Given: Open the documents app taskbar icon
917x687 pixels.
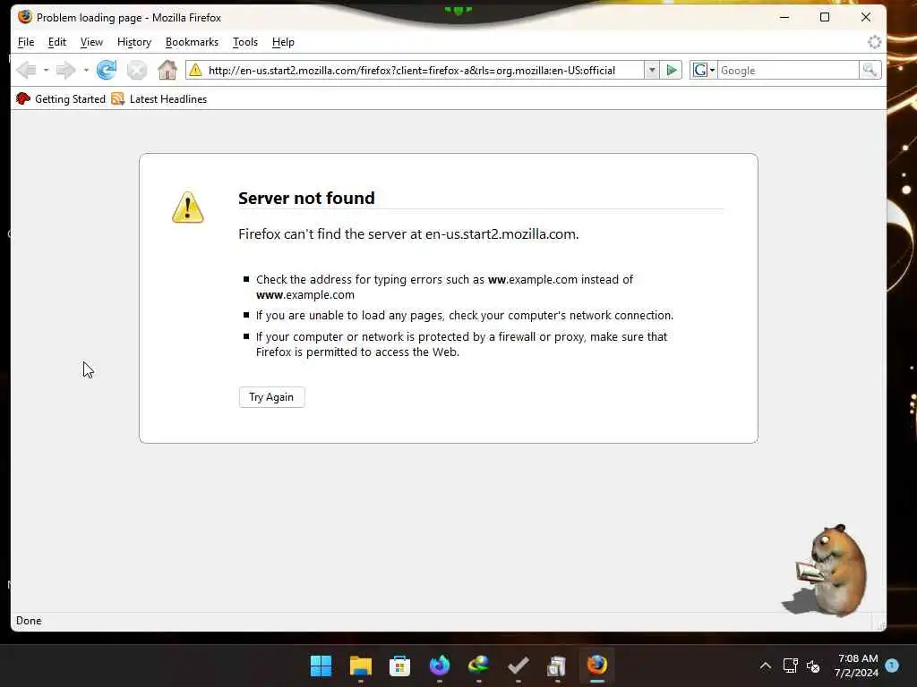Looking at the screenshot, I should [x=557, y=666].
